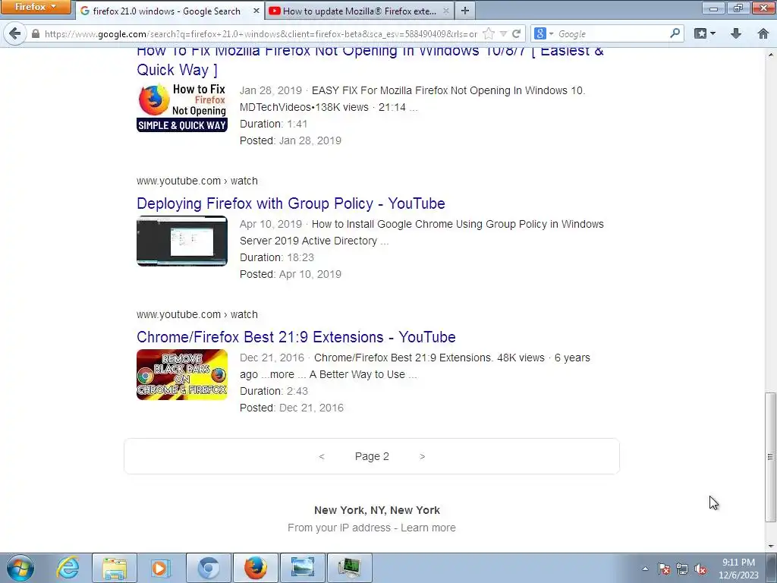The width and height of the screenshot is (777, 583).
Task: Click the magnifier search icon
Action: point(675,33)
